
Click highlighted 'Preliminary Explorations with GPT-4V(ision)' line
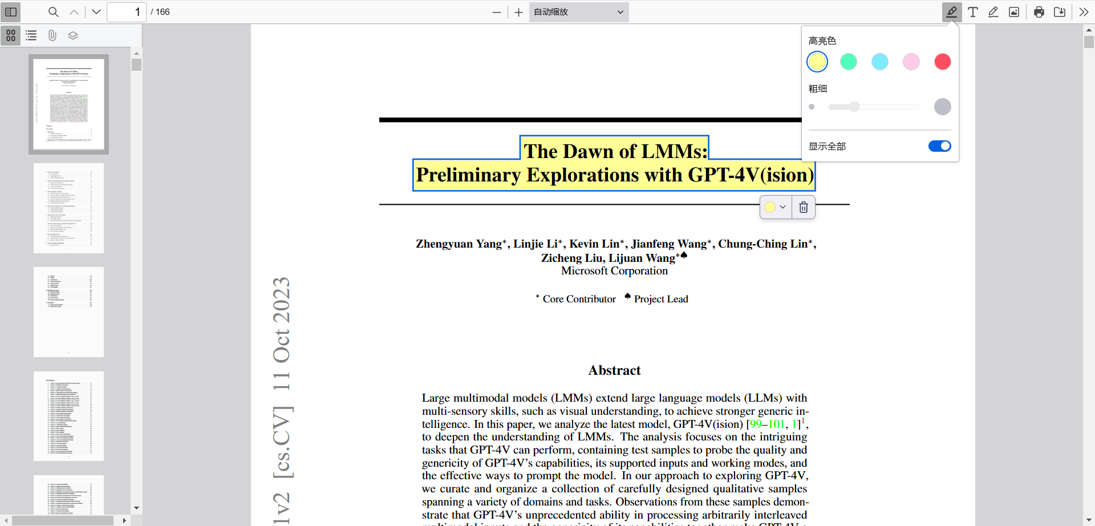[x=615, y=175]
